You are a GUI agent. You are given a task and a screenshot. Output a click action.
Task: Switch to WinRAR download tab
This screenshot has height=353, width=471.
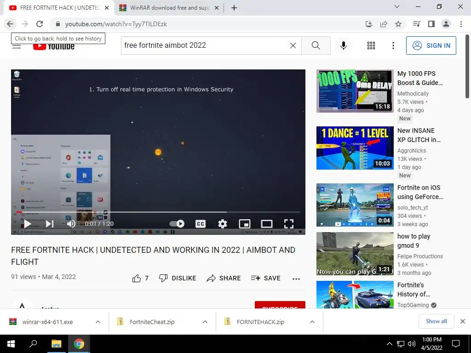coord(170,8)
